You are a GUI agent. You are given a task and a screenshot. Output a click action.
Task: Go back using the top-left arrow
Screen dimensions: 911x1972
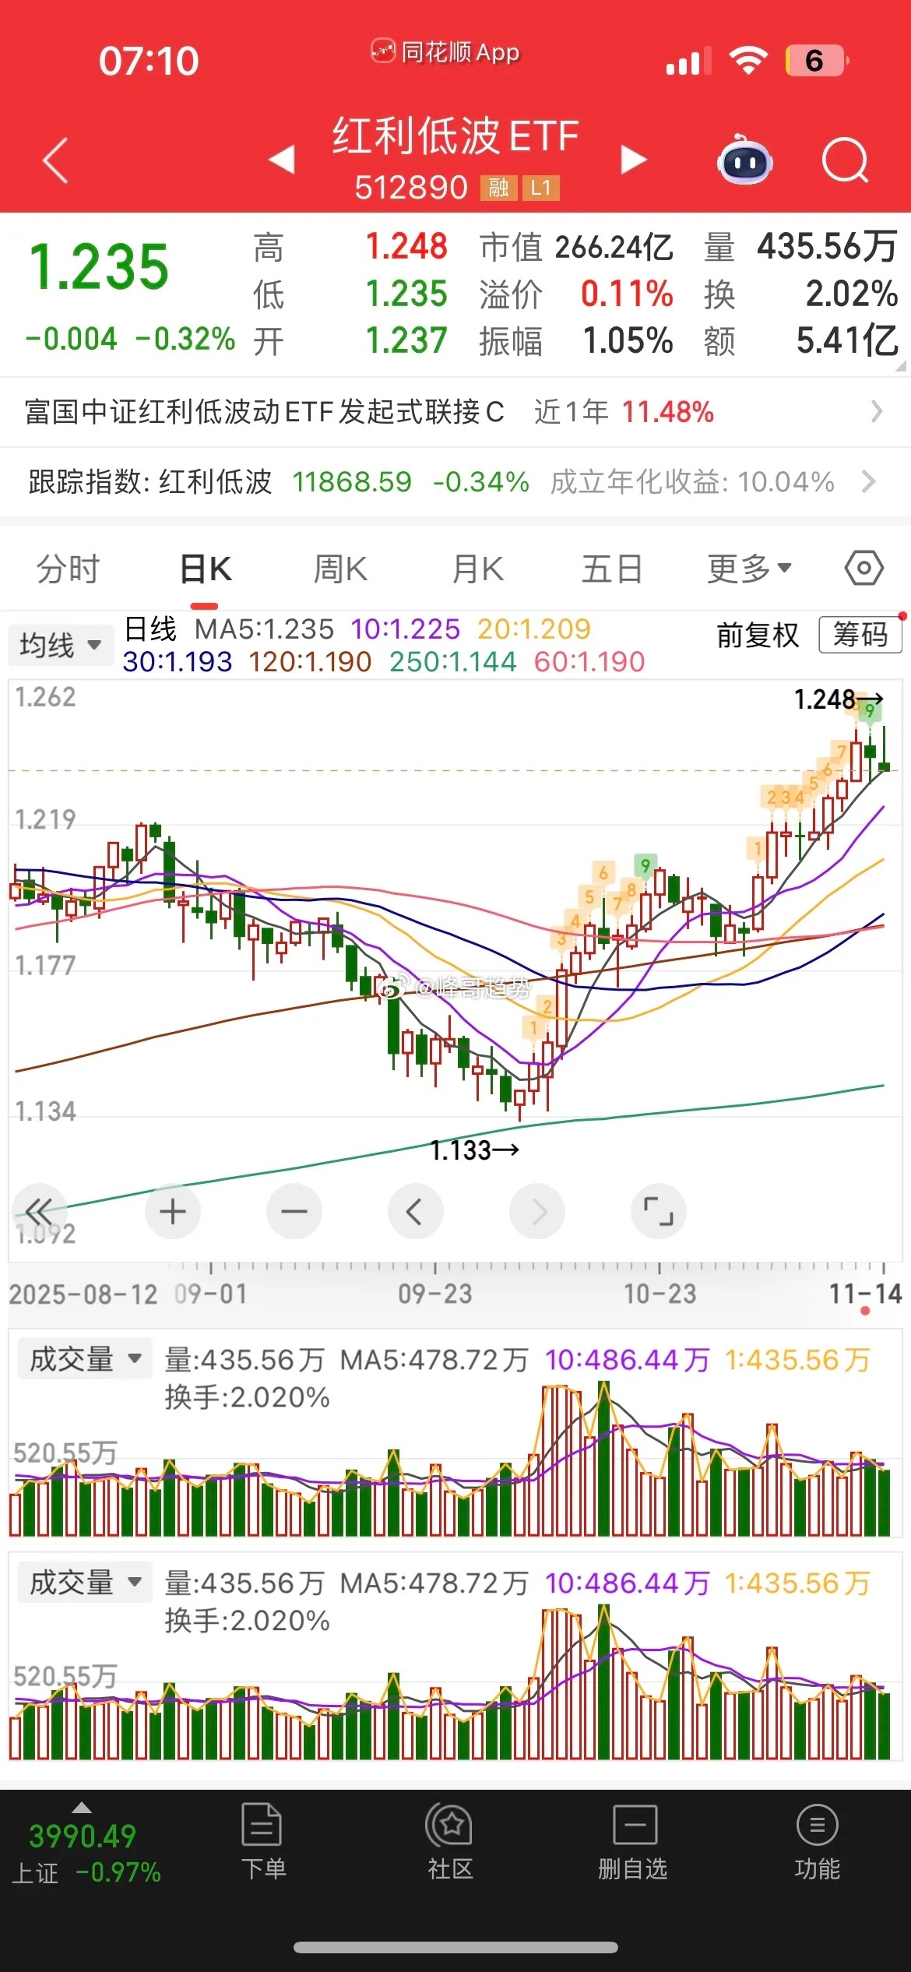[55, 160]
